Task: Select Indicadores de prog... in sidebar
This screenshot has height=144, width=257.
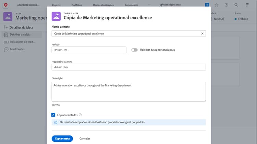Action: point(22,42)
